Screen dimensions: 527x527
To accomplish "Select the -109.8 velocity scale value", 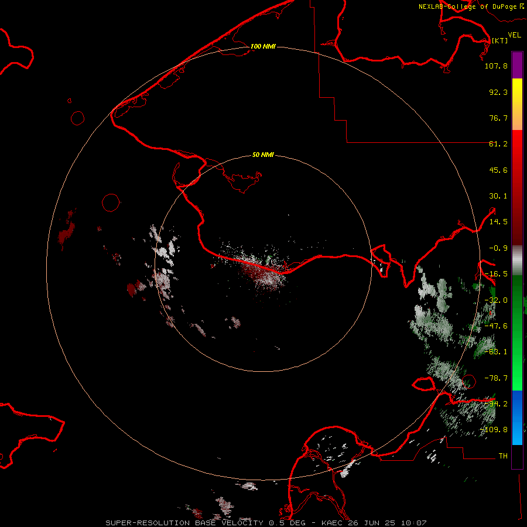I will click(494, 430).
